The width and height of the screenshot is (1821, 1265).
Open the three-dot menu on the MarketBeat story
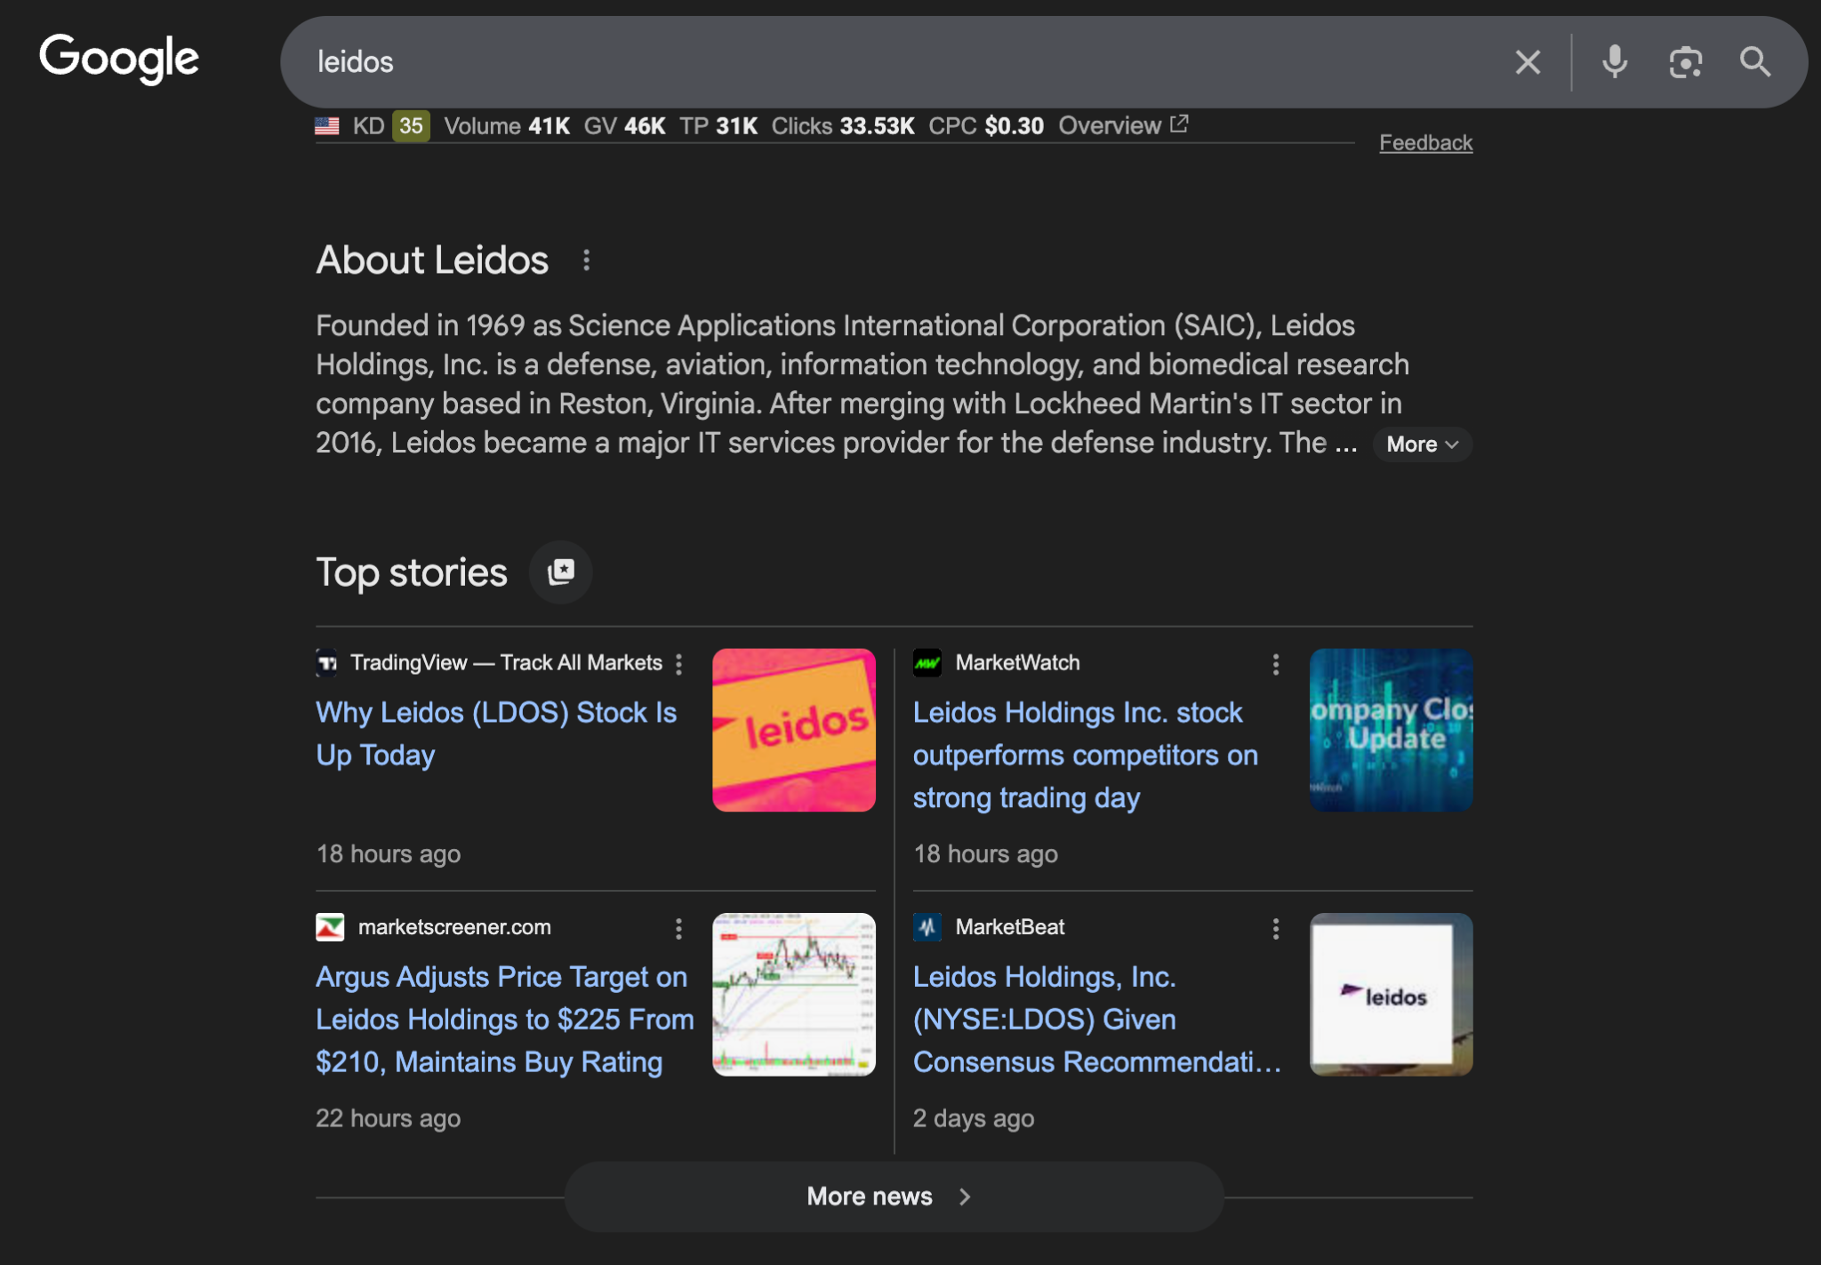(1275, 928)
